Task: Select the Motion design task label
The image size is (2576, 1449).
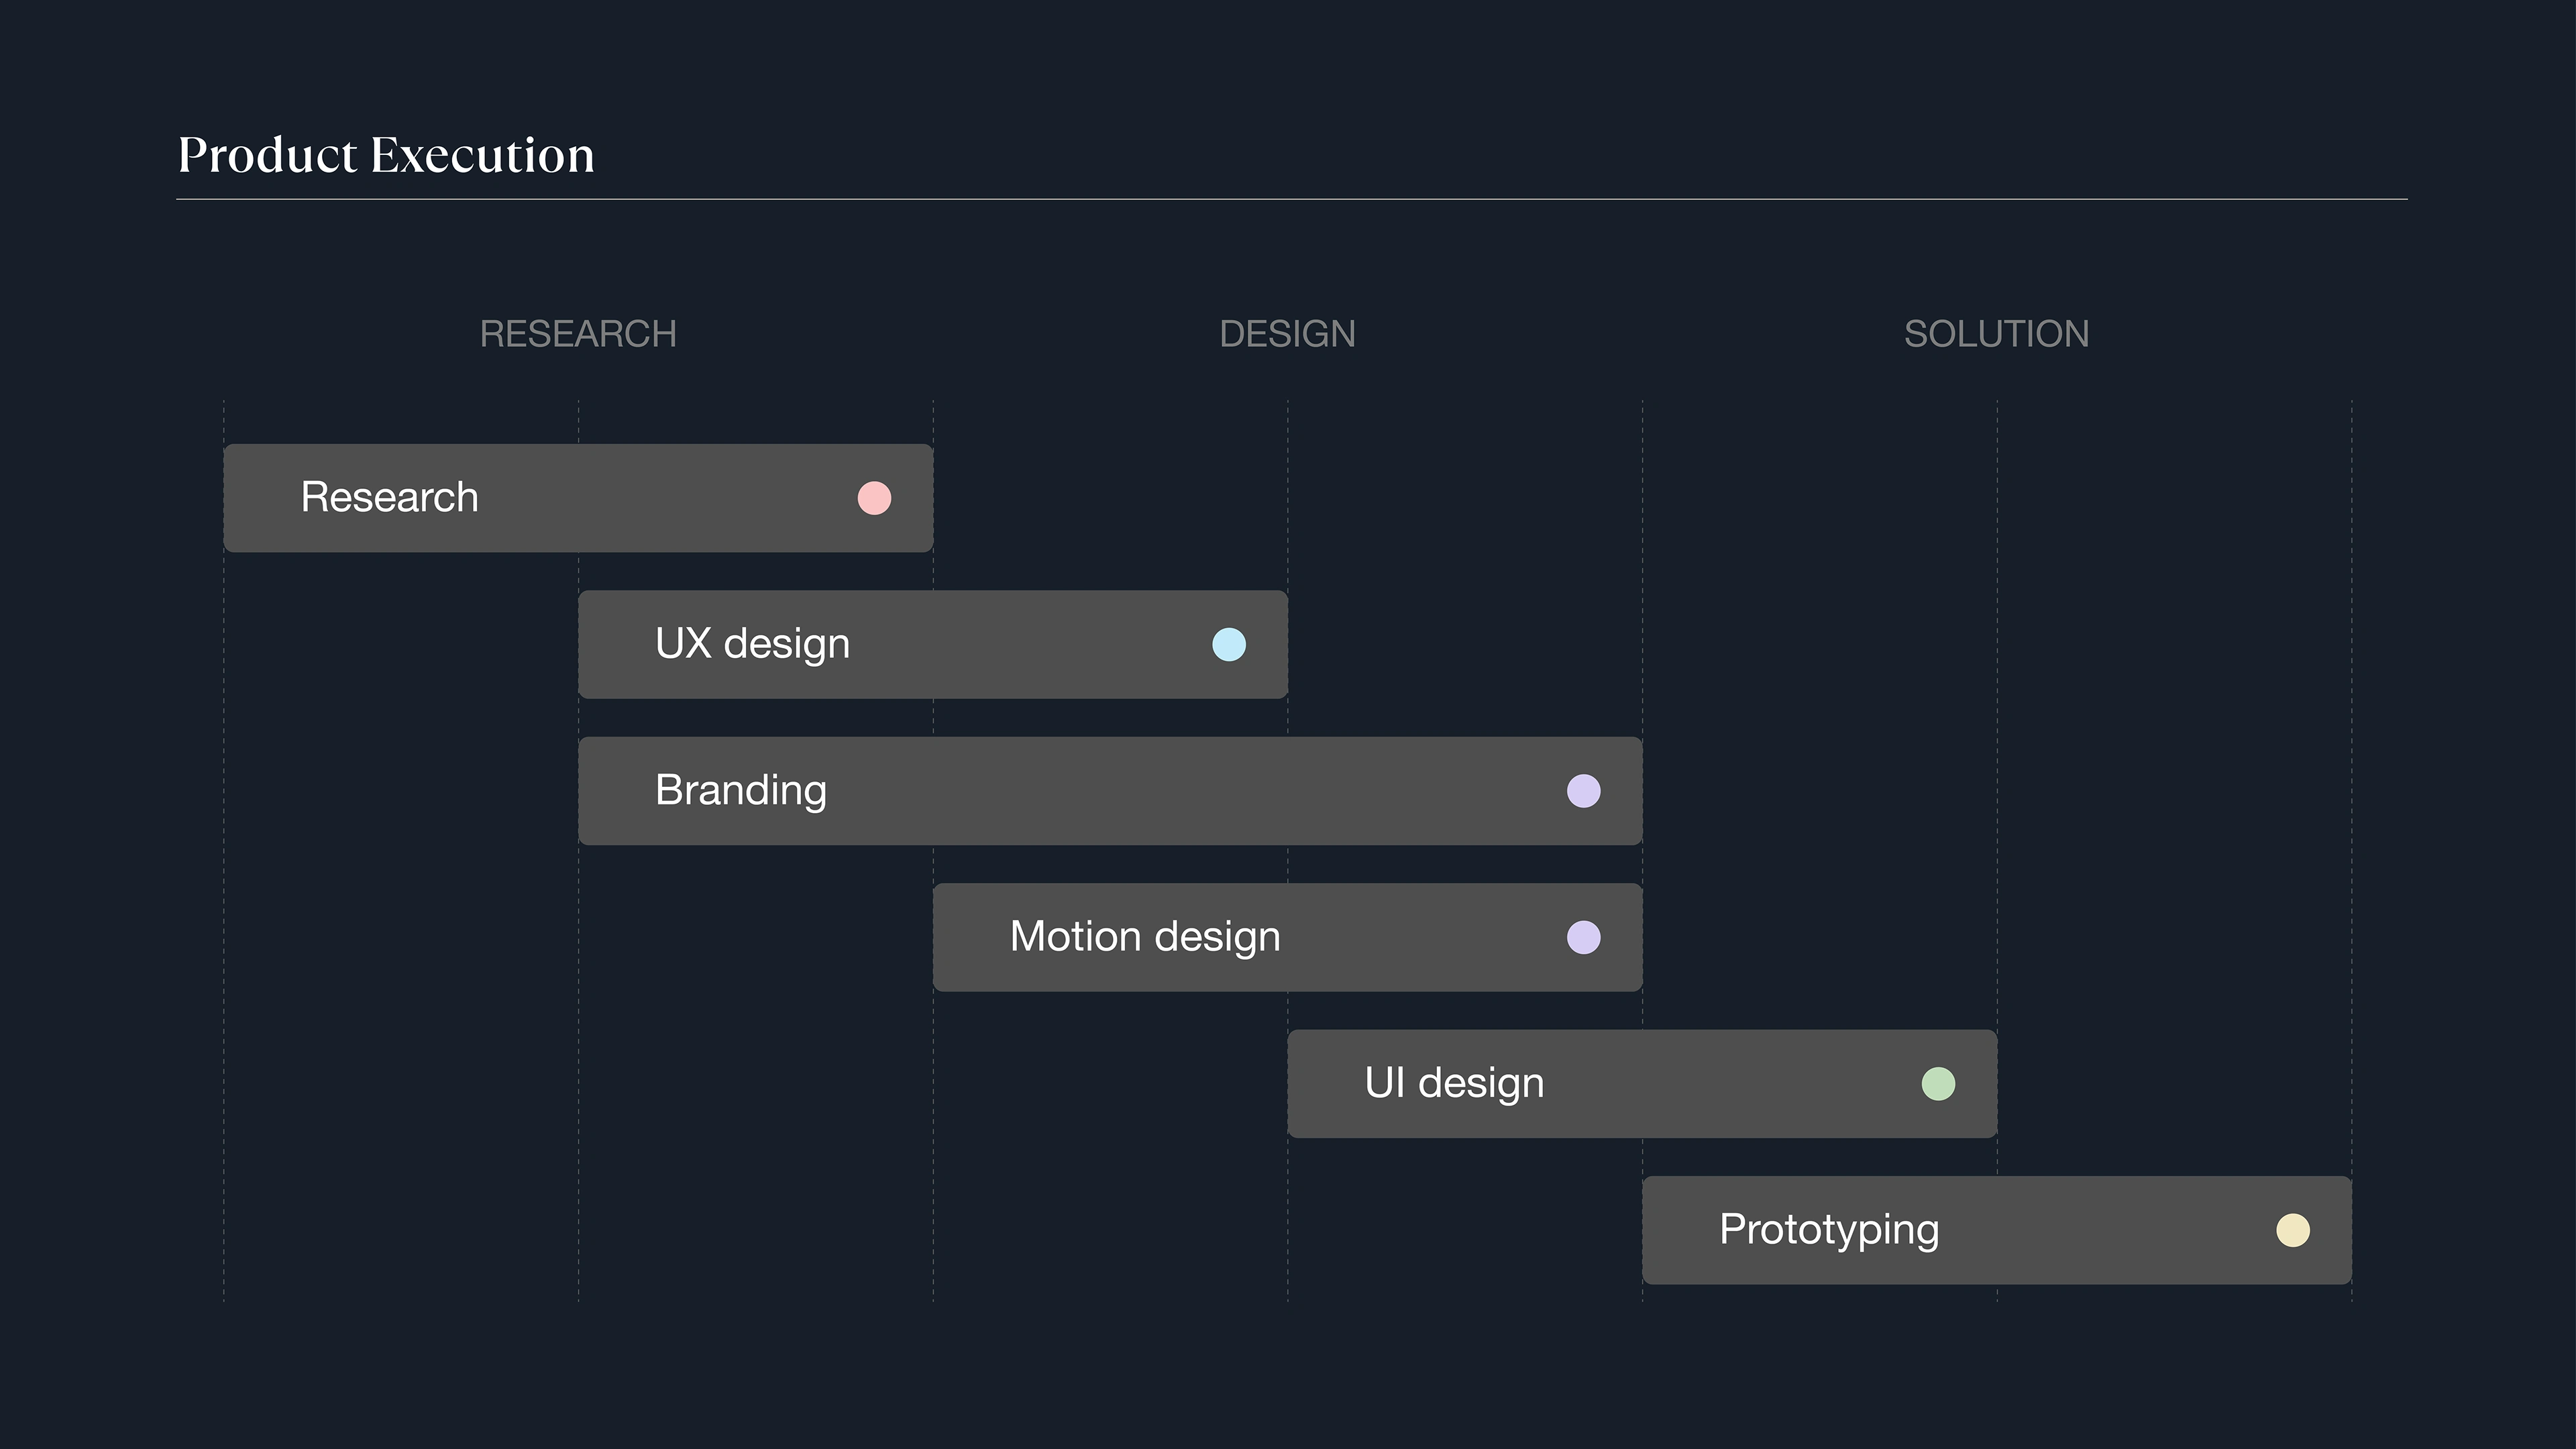Action: point(1144,937)
